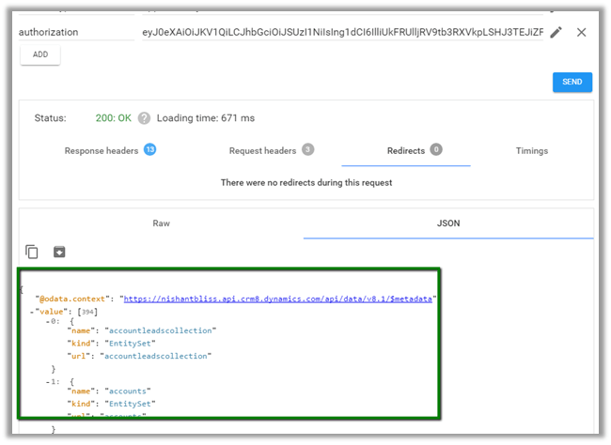611x445 pixels.
Task: Click the authorization token value field
Action: click(342, 32)
